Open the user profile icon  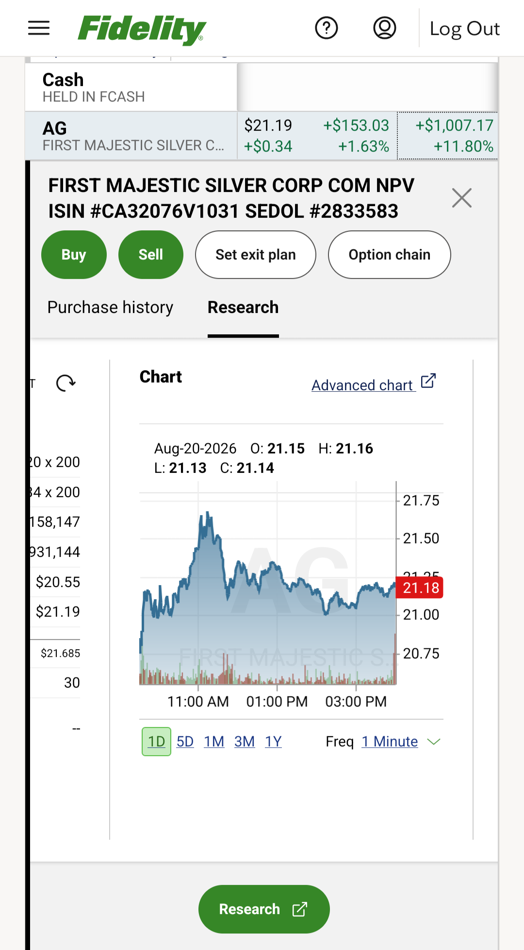coord(385,28)
